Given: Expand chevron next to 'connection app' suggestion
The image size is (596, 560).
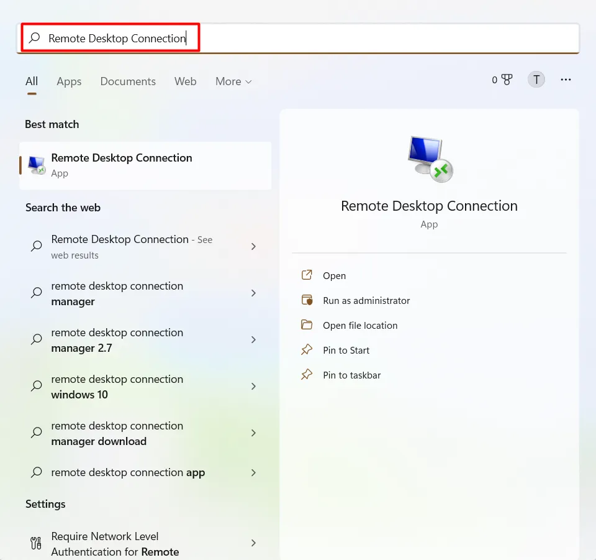Looking at the screenshot, I should (x=253, y=472).
